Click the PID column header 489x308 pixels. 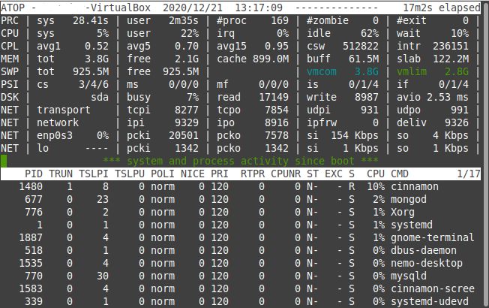(x=34, y=174)
